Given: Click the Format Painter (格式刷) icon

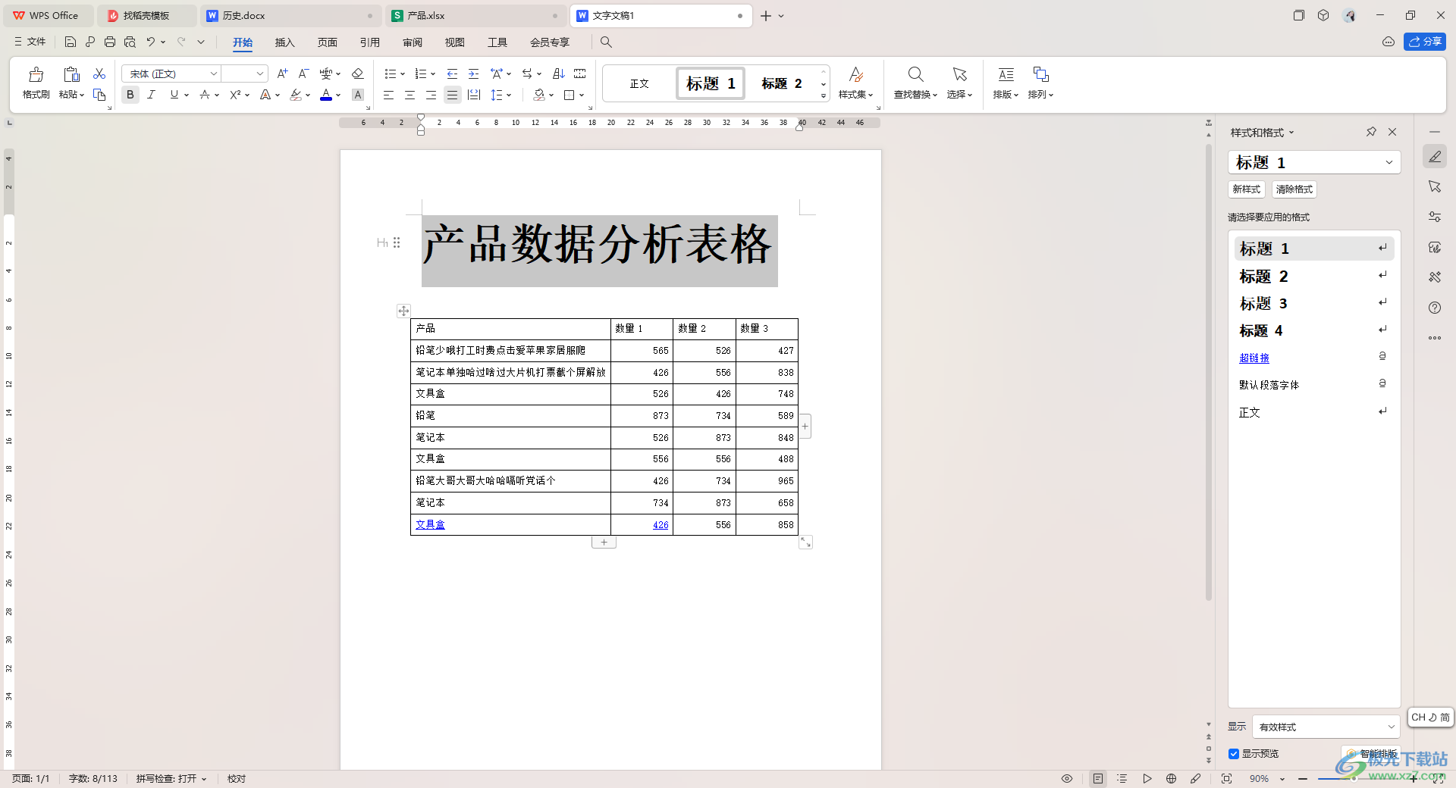Looking at the screenshot, I should pos(36,74).
